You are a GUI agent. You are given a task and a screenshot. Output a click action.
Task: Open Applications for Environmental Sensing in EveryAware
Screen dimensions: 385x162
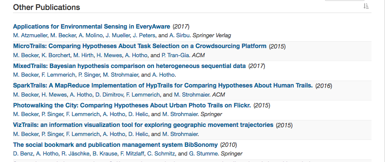point(91,26)
